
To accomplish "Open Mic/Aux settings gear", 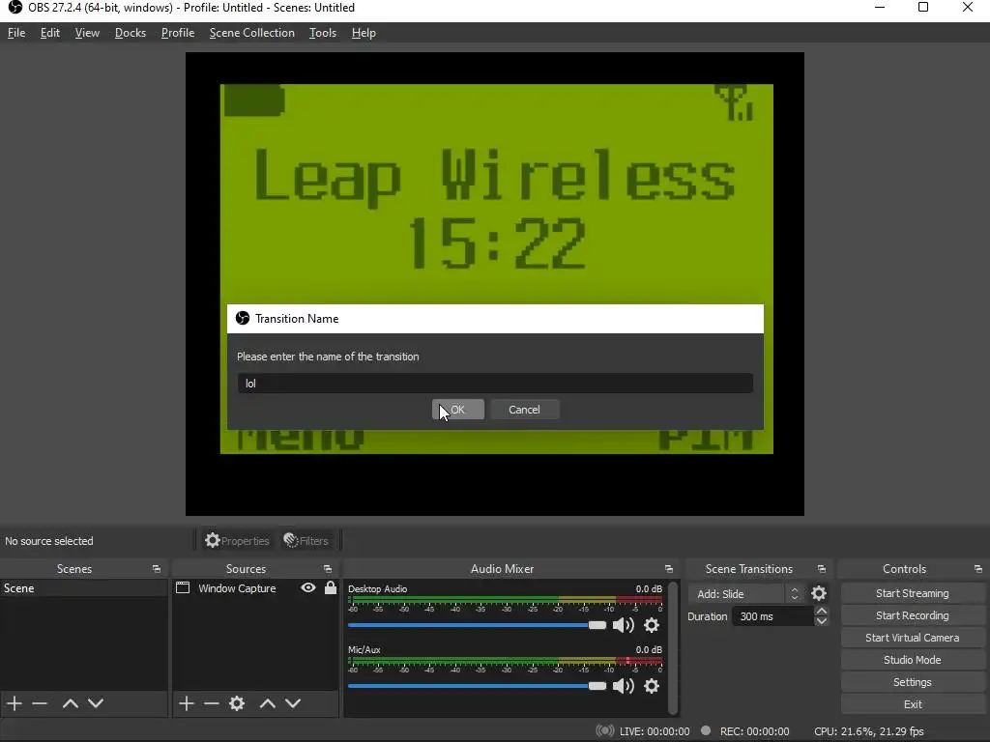I will (x=652, y=686).
